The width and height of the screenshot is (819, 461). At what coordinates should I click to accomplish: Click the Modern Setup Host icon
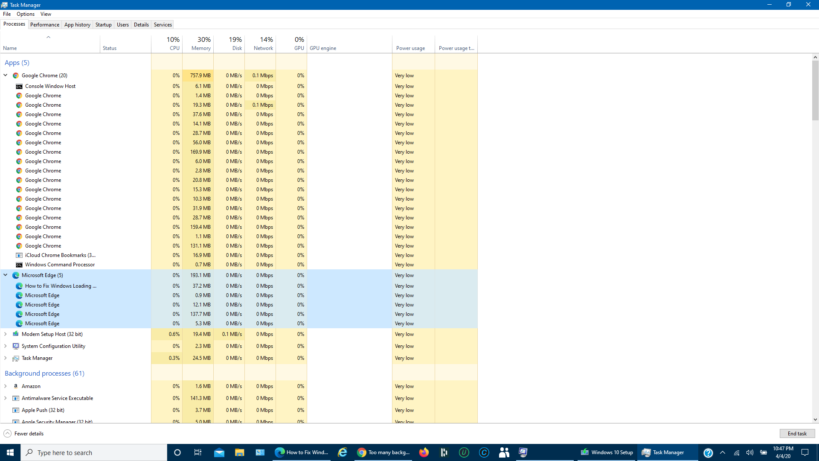coord(16,334)
